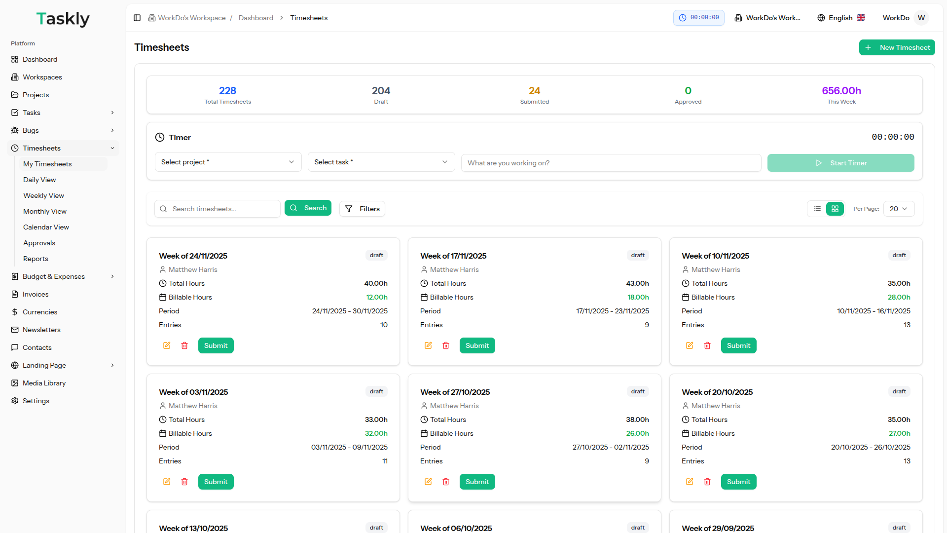The height and width of the screenshot is (533, 947).
Task: Submit the Week of 10/11/2025 timesheet
Action: 738,345
